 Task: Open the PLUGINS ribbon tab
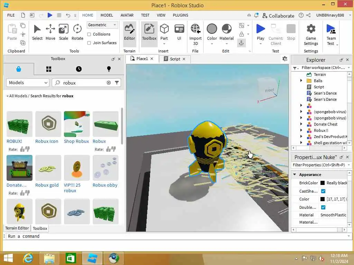[x=180, y=15]
